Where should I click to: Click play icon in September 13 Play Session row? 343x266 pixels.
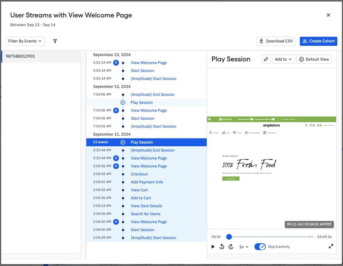click(123, 103)
